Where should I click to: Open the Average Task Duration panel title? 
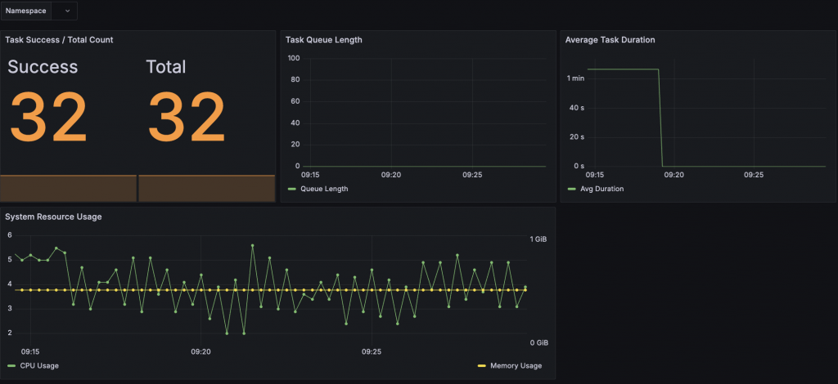610,39
